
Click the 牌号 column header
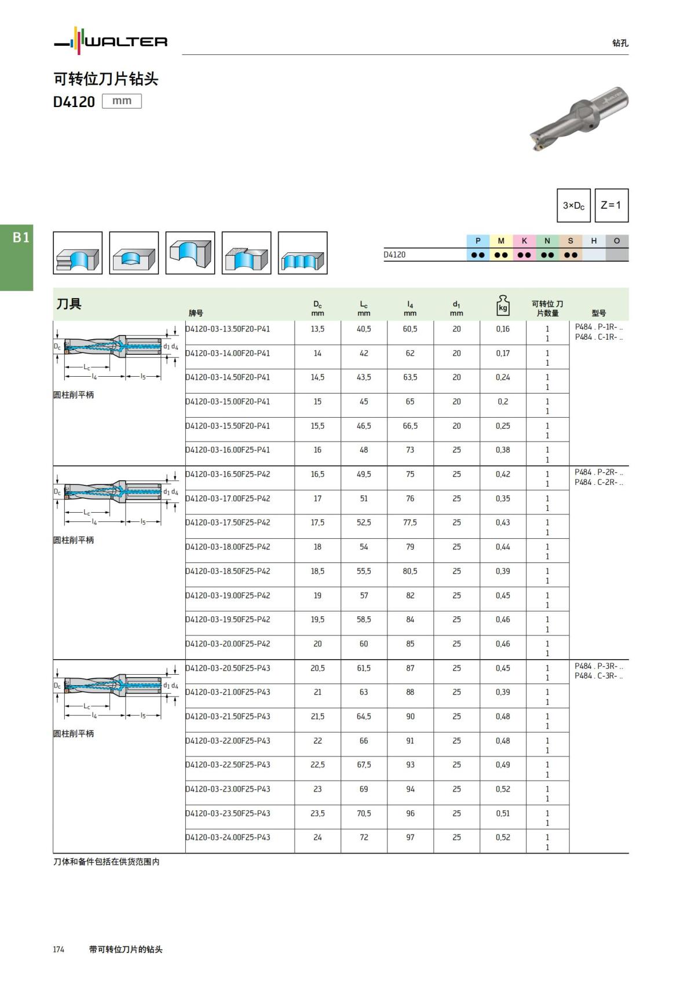(x=196, y=313)
